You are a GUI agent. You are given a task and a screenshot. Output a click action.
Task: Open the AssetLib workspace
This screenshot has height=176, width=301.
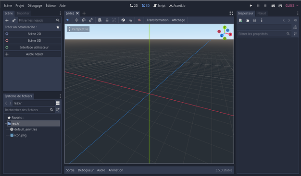tap(177, 6)
